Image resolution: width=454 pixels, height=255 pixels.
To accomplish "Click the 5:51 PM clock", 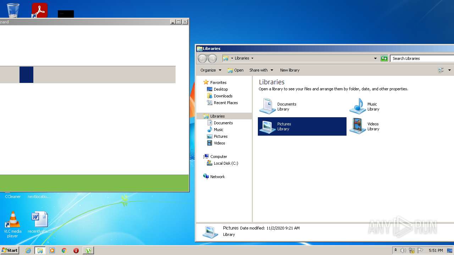I will click(436, 250).
